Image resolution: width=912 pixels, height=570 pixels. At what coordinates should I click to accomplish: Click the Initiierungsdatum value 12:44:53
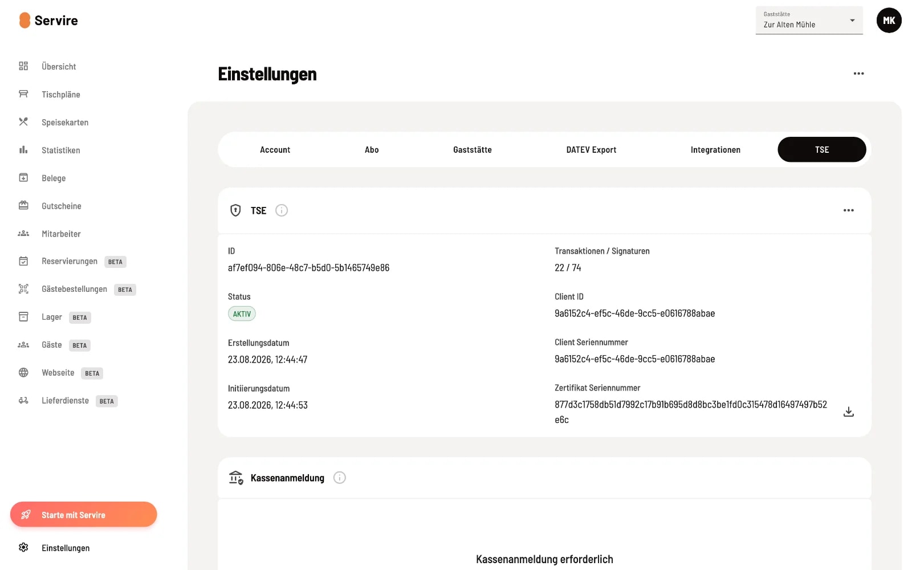267,405
